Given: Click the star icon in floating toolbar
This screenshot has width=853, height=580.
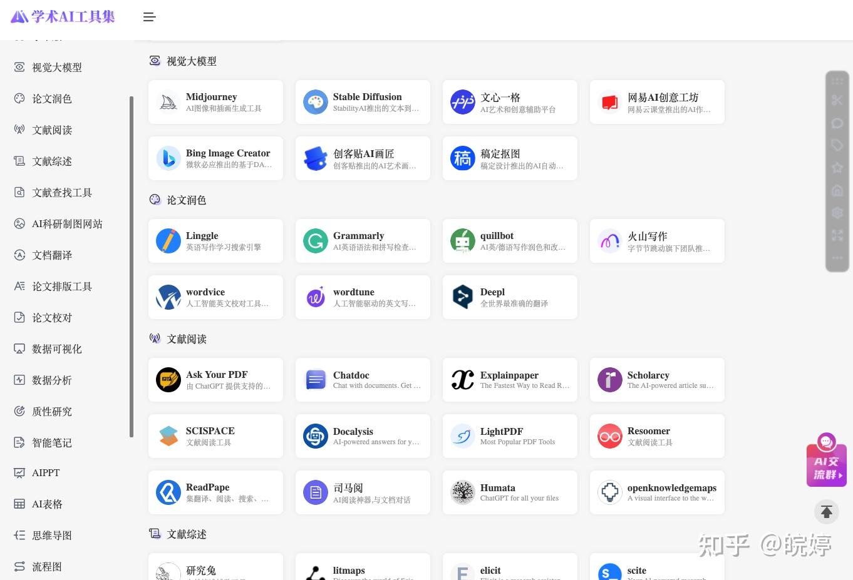Looking at the screenshot, I should (x=837, y=168).
